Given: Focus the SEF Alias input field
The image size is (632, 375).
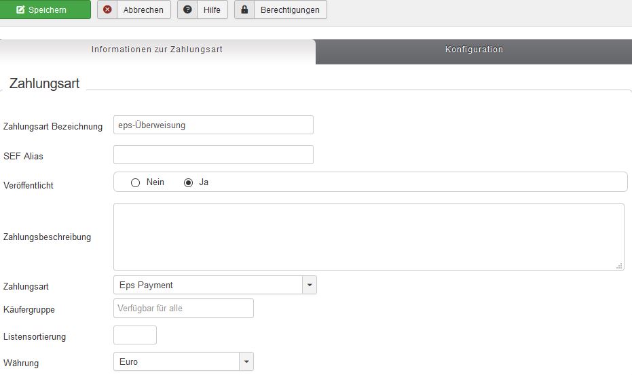Looking at the screenshot, I should pos(213,155).
